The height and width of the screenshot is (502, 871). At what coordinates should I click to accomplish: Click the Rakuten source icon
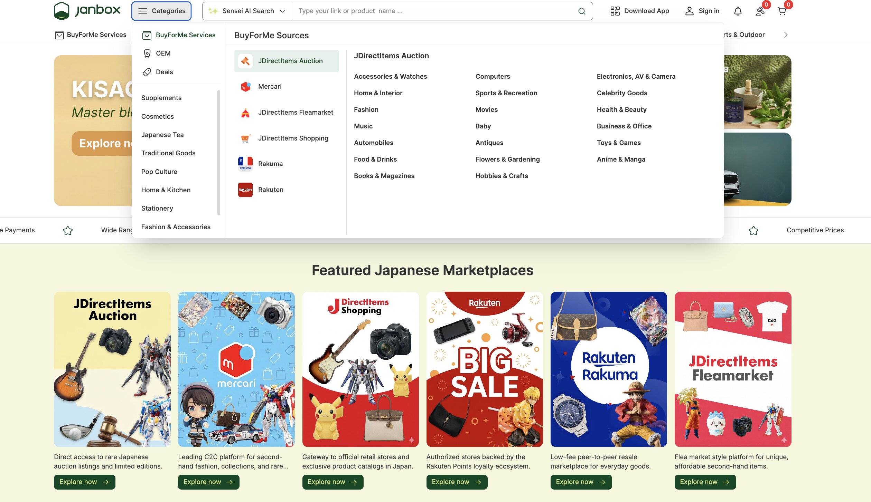click(245, 190)
